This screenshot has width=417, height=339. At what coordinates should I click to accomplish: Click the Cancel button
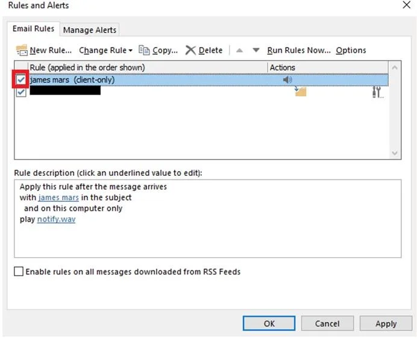point(327,323)
